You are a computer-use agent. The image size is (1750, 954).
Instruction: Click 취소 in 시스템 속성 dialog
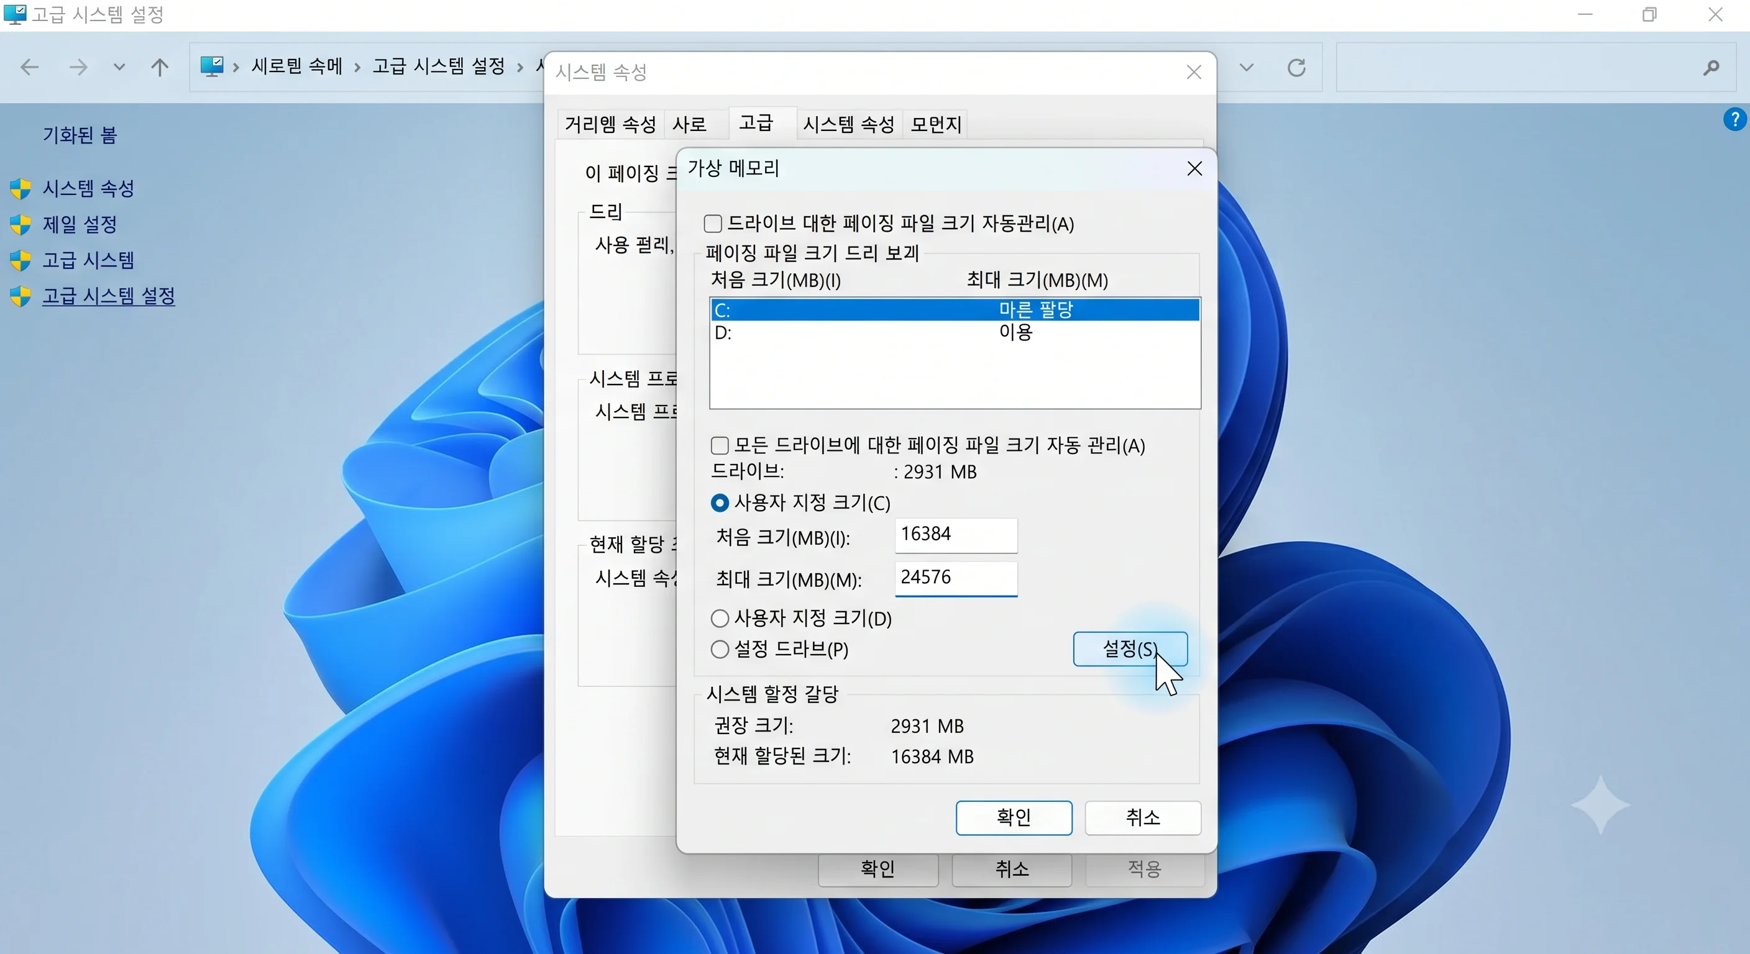1012,869
